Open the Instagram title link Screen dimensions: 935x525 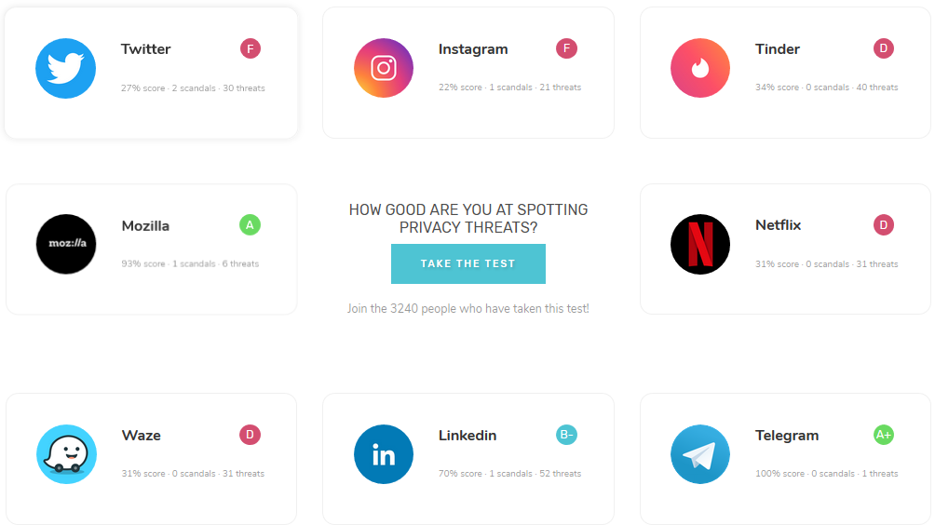pyautogui.click(x=473, y=49)
